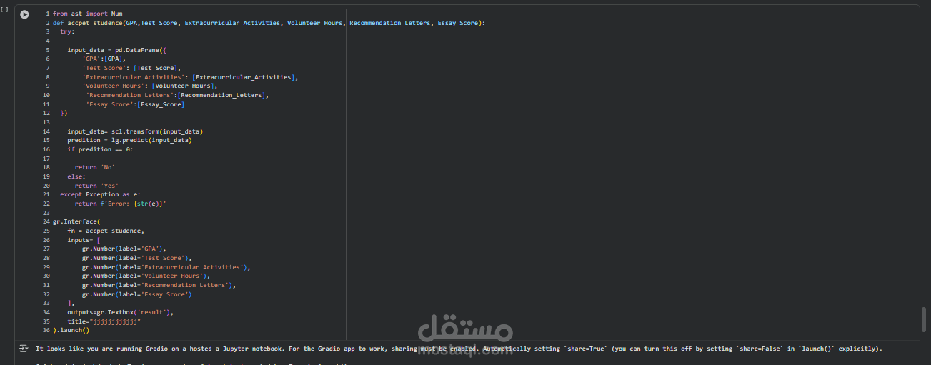Click the "gr.Number(label='GPA')," line
Viewport: 931px width, 365px height.
point(124,249)
